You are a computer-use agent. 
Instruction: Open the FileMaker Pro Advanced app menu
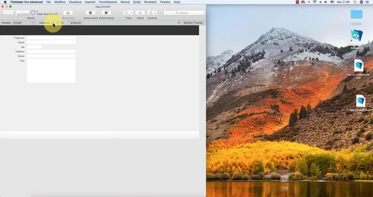[x=27, y=2]
